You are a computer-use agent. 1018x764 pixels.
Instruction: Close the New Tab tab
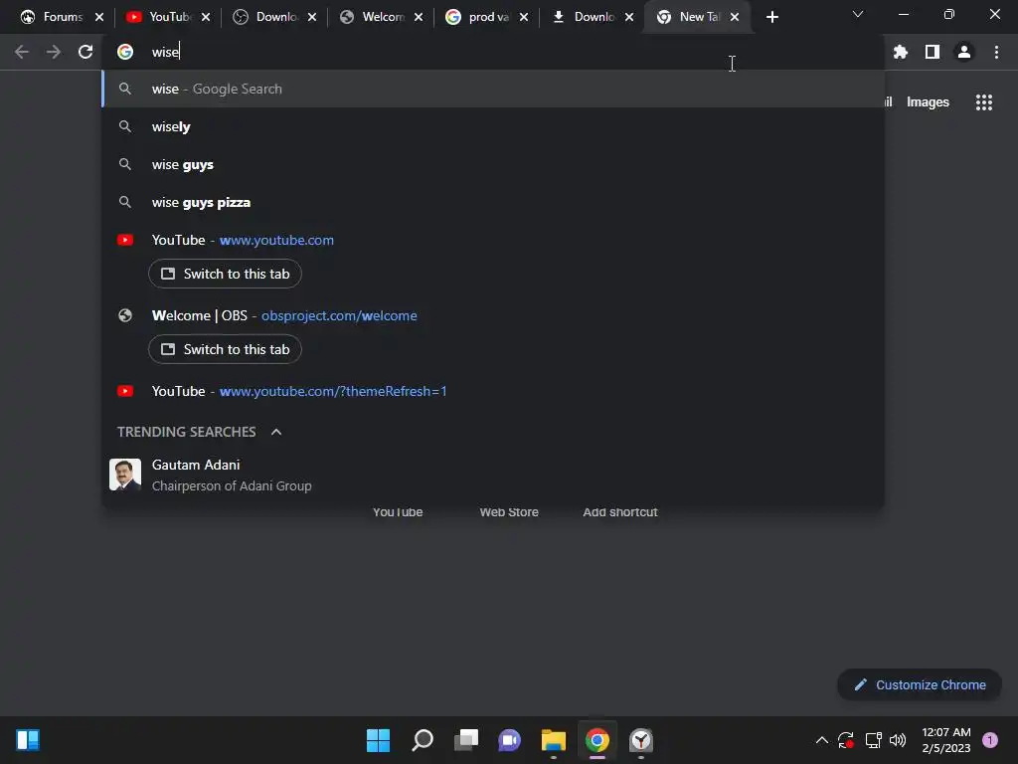(x=735, y=17)
